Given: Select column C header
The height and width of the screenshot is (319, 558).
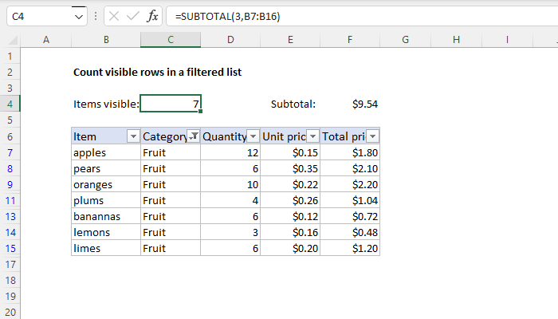Looking at the screenshot, I should click(x=171, y=39).
